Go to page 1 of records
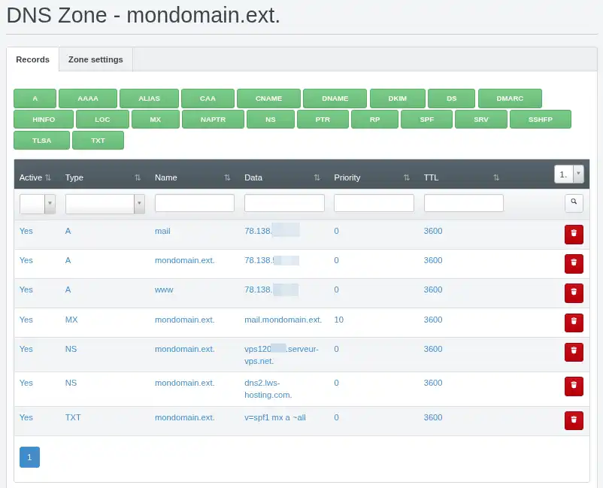Viewport: 603px width, 488px height. [x=29, y=457]
